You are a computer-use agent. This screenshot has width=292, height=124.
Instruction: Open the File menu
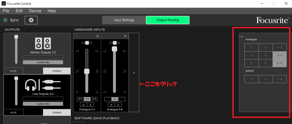click(6, 11)
